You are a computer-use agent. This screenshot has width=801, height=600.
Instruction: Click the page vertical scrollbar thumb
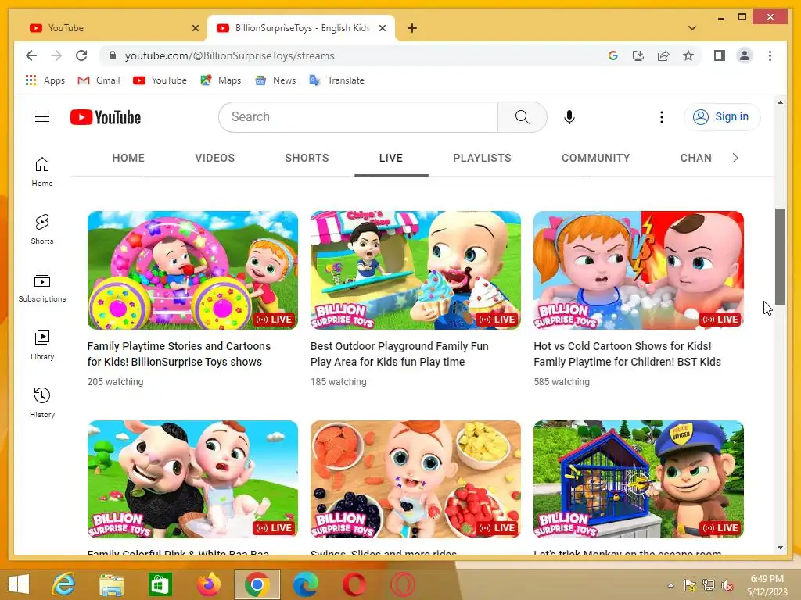tap(780, 256)
